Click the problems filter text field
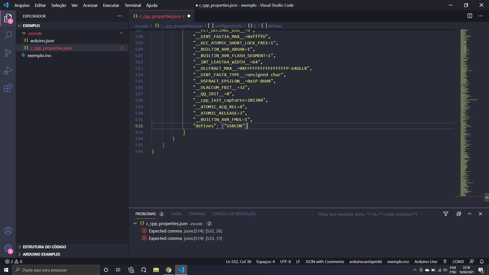Image resolution: width=489 pixels, height=275 pixels. point(378,214)
